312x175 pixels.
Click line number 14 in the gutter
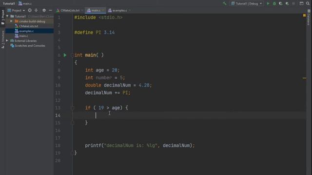point(58,116)
